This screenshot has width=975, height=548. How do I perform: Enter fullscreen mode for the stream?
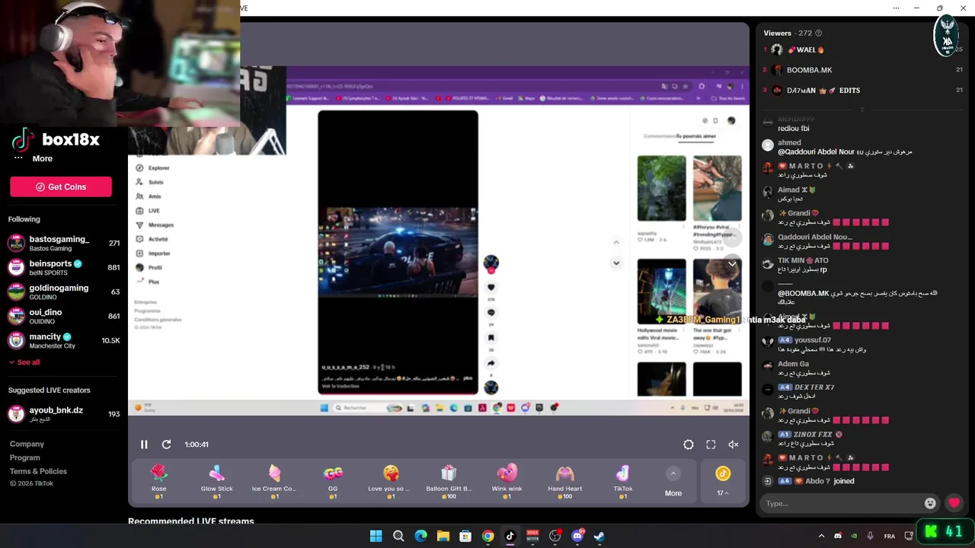(711, 444)
